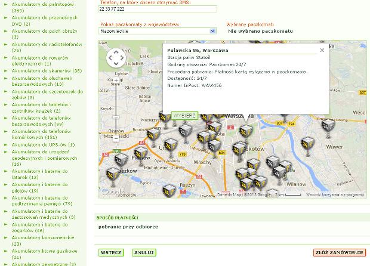
Task: Open category Akumulatory do tabletów i czytników
Action: [x=41, y=107]
